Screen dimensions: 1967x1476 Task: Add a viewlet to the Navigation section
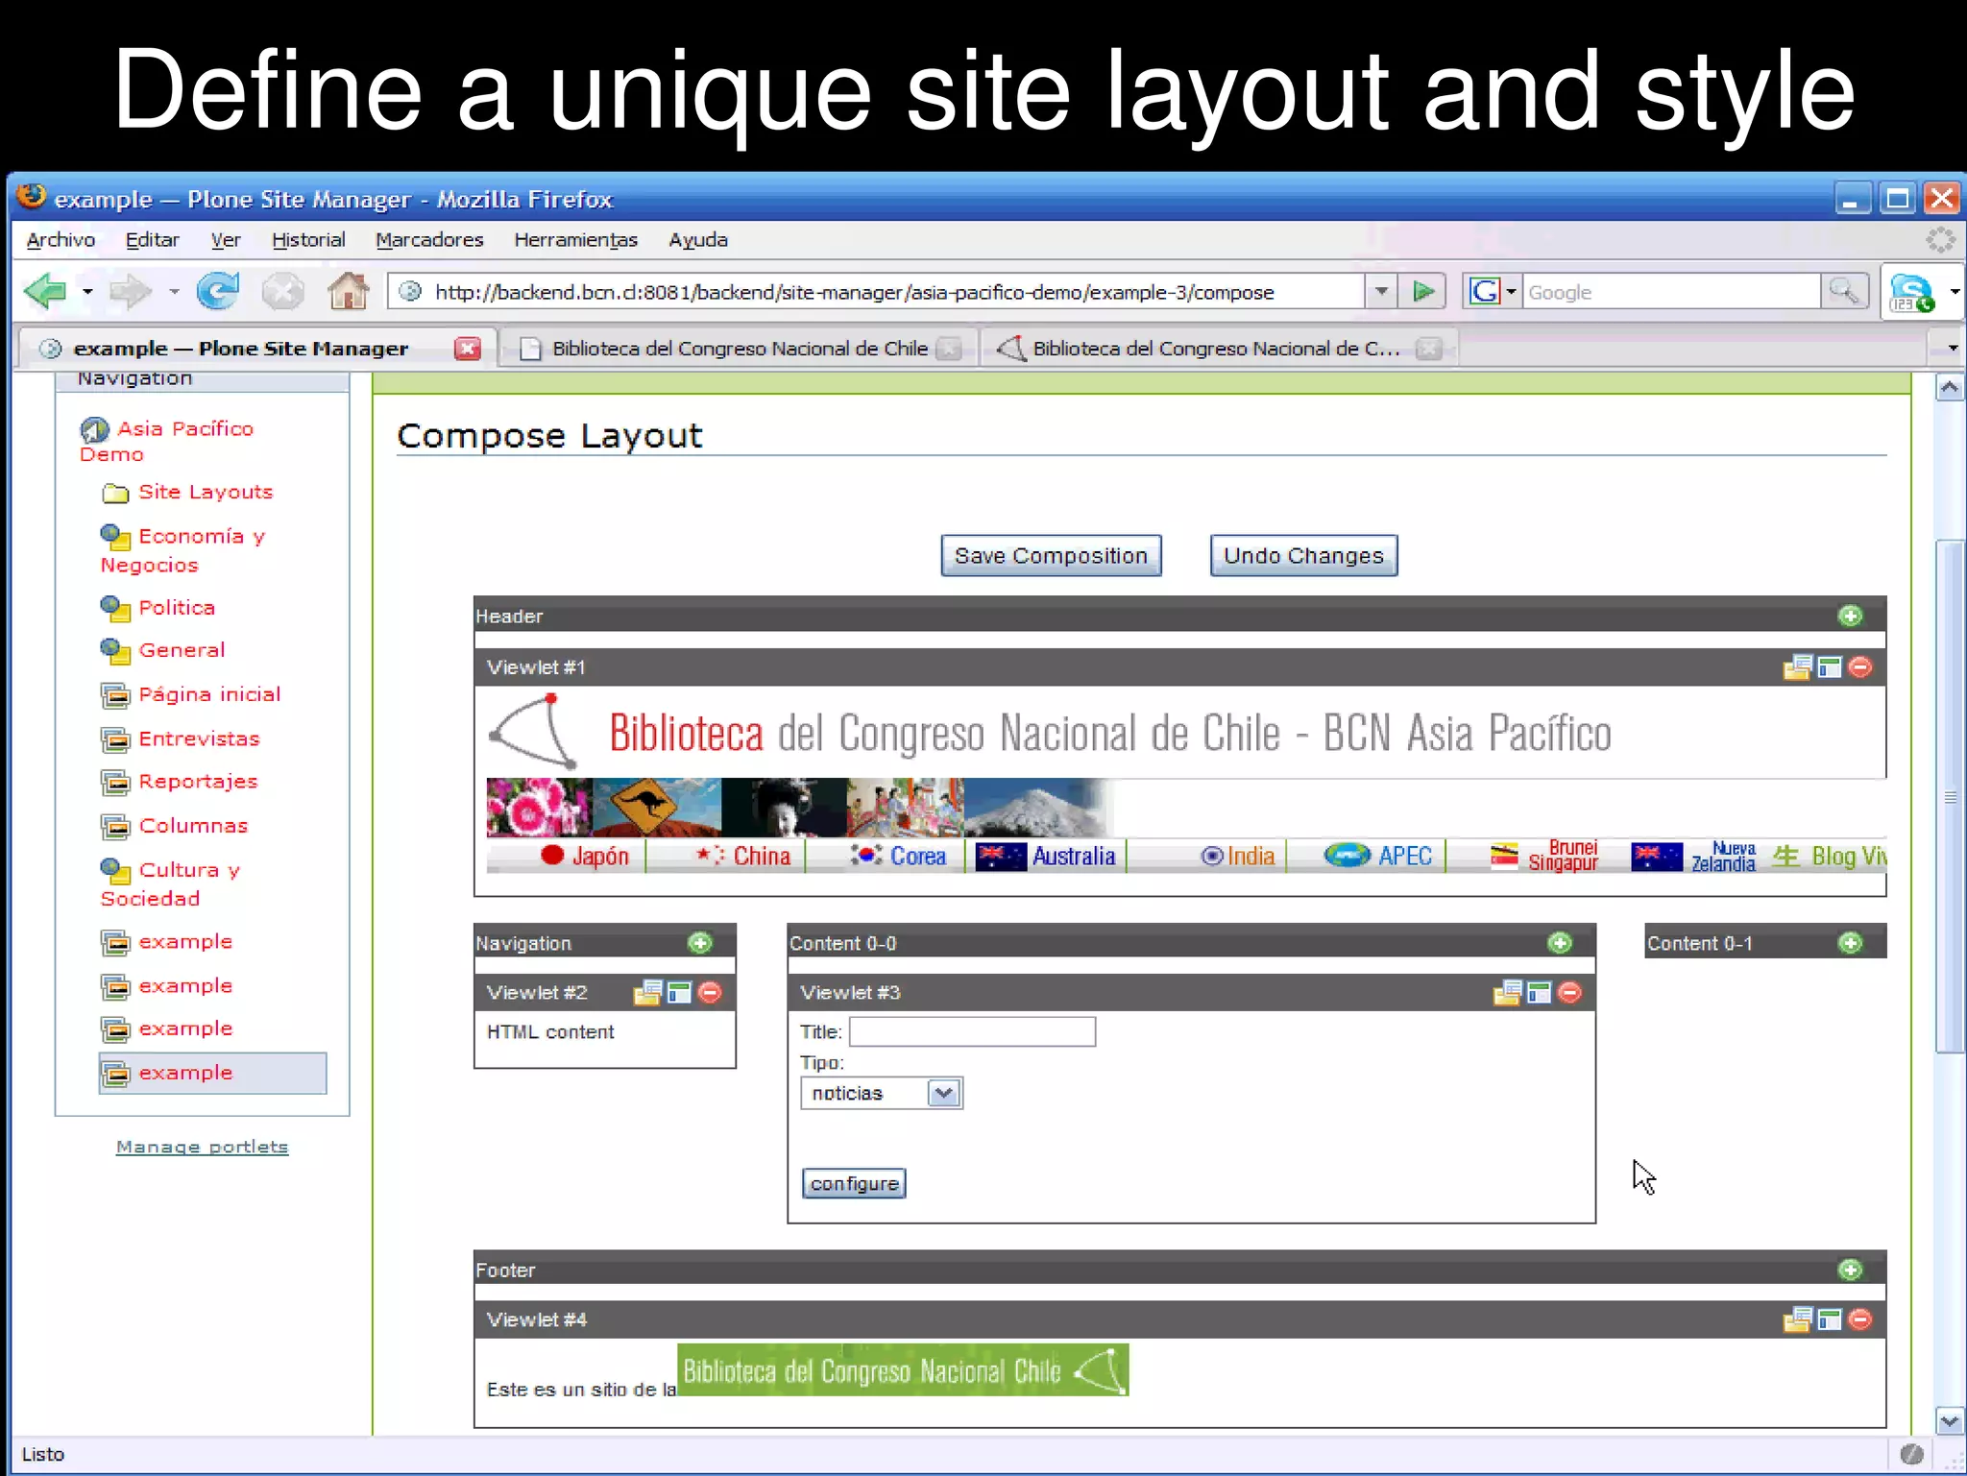click(700, 943)
